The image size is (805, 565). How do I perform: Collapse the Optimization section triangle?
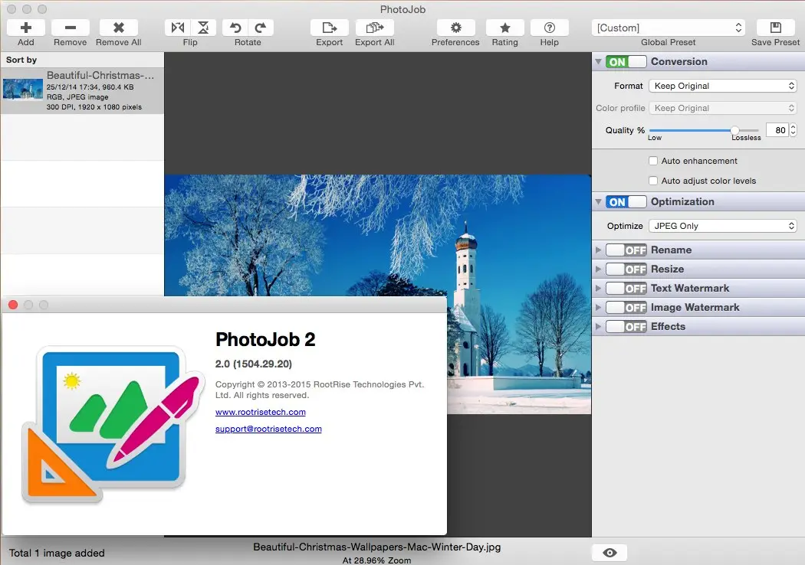pyautogui.click(x=598, y=201)
